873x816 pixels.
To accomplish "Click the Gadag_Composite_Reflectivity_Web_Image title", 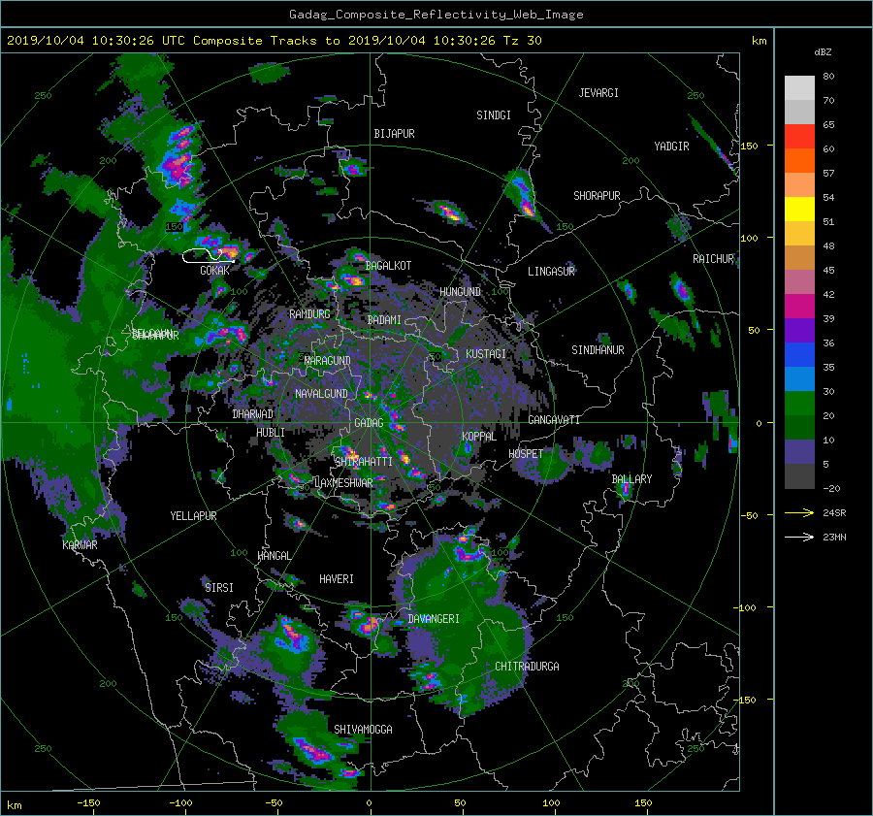I will [436, 15].
